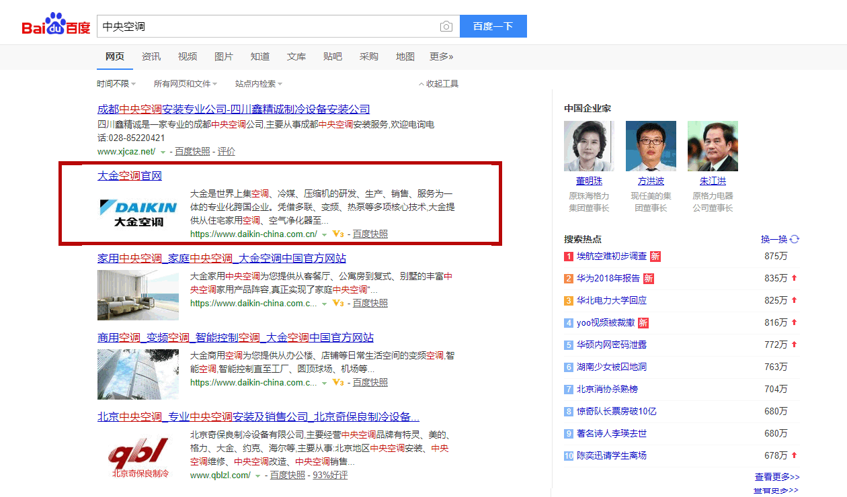Open hot search yoo视频被裁撤
This screenshot has height=497, width=847.
pyautogui.click(x=606, y=322)
